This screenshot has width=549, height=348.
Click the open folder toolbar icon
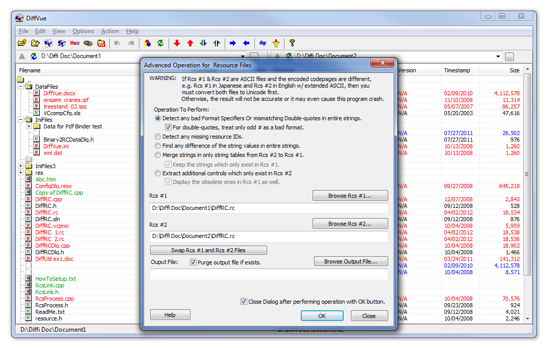tap(35, 43)
